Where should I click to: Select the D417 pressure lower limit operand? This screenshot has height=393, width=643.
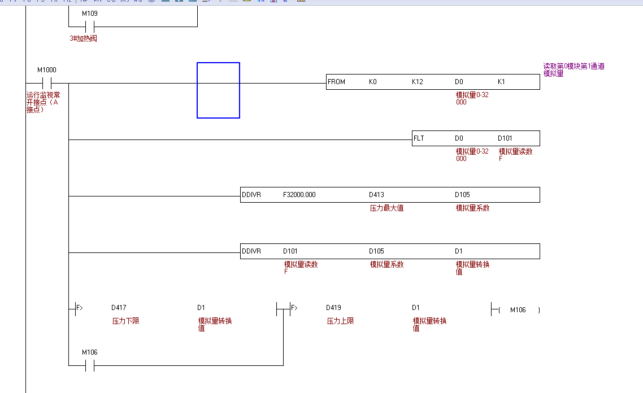(119, 308)
